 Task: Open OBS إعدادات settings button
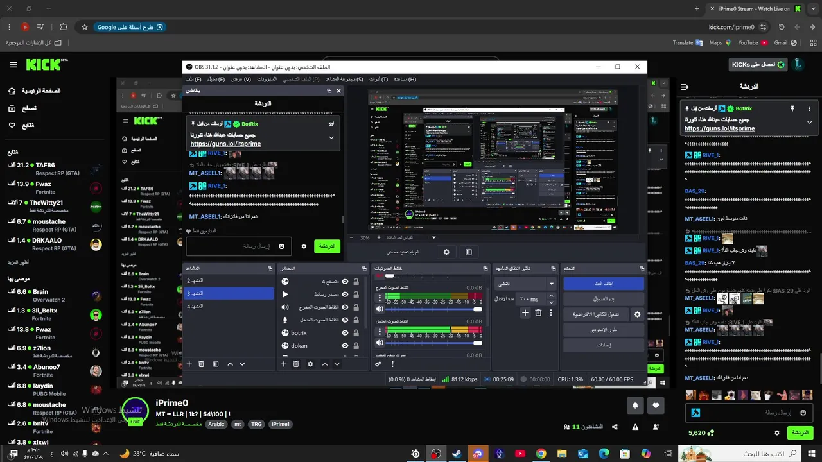point(604,345)
